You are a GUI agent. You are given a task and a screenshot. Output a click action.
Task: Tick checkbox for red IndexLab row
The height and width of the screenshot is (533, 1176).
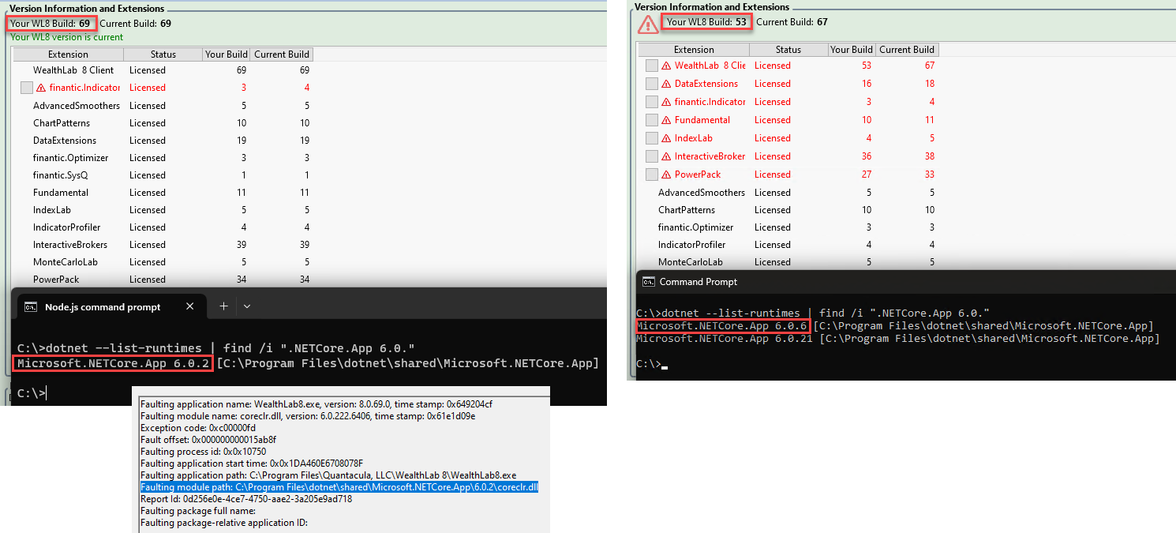651,138
